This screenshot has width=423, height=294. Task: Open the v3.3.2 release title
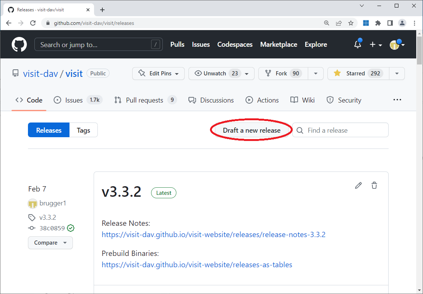(x=121, y=192)
